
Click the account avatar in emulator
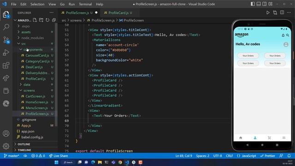pos(286,44)
